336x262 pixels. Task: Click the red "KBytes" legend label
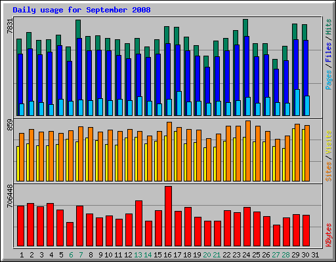pyautogui.click(x=329, y=235)
